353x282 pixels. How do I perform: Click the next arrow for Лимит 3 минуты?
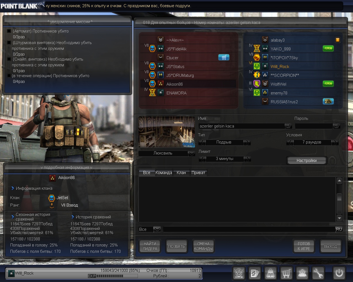coord(247,159)
